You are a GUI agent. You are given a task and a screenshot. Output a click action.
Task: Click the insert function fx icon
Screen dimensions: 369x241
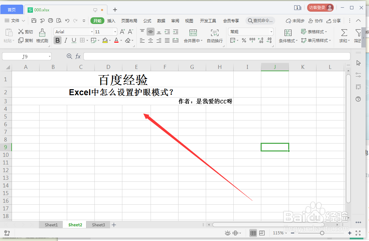[78, 56]
